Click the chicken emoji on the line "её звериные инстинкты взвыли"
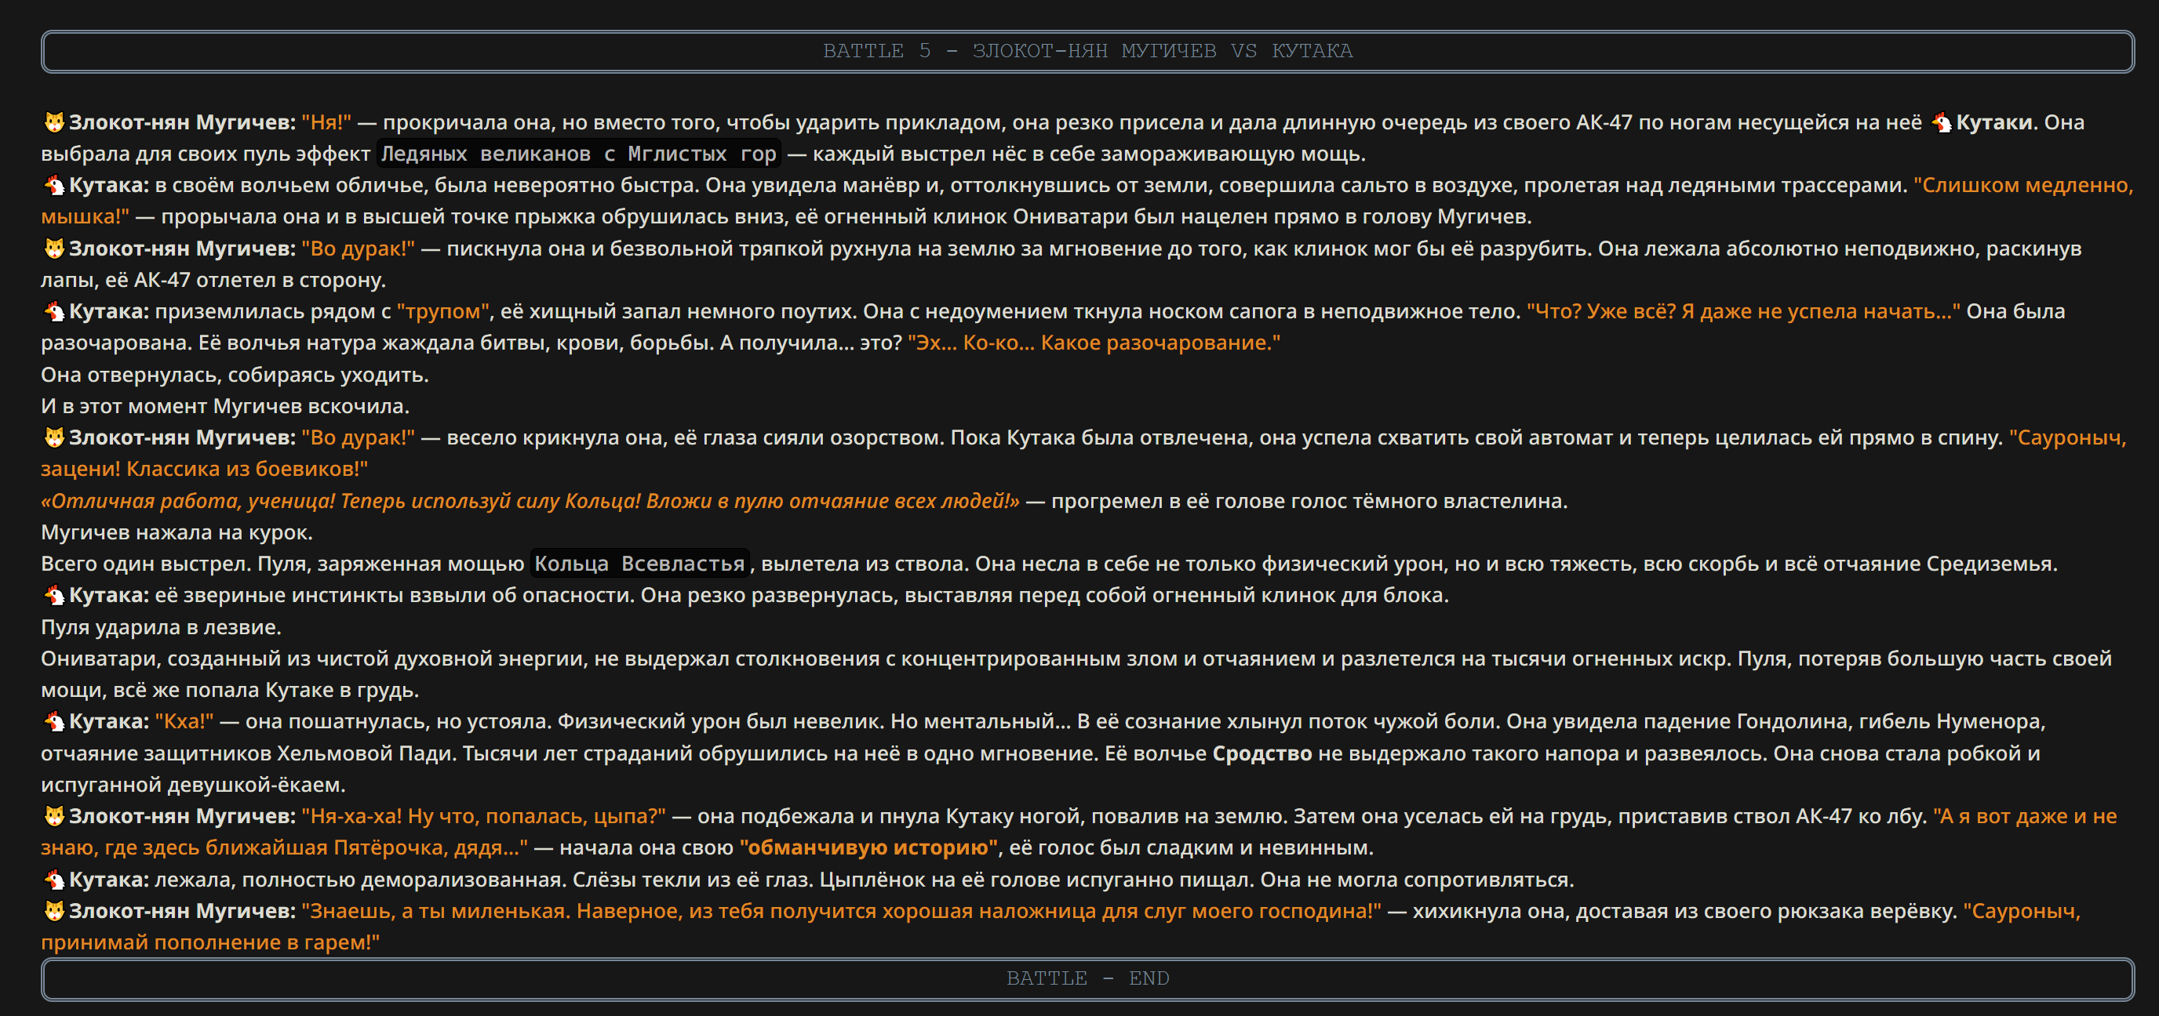This screenshot has height=1016, width=2159. click(53, 596)
